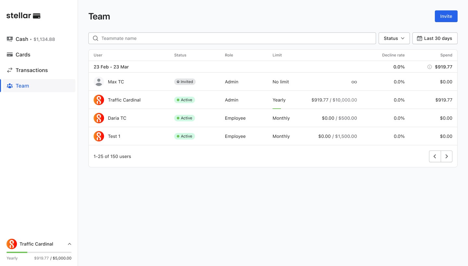Click Traffic Cardinal's Active status badge
Viewport: 468px width, 266px height.
point(185,100)
